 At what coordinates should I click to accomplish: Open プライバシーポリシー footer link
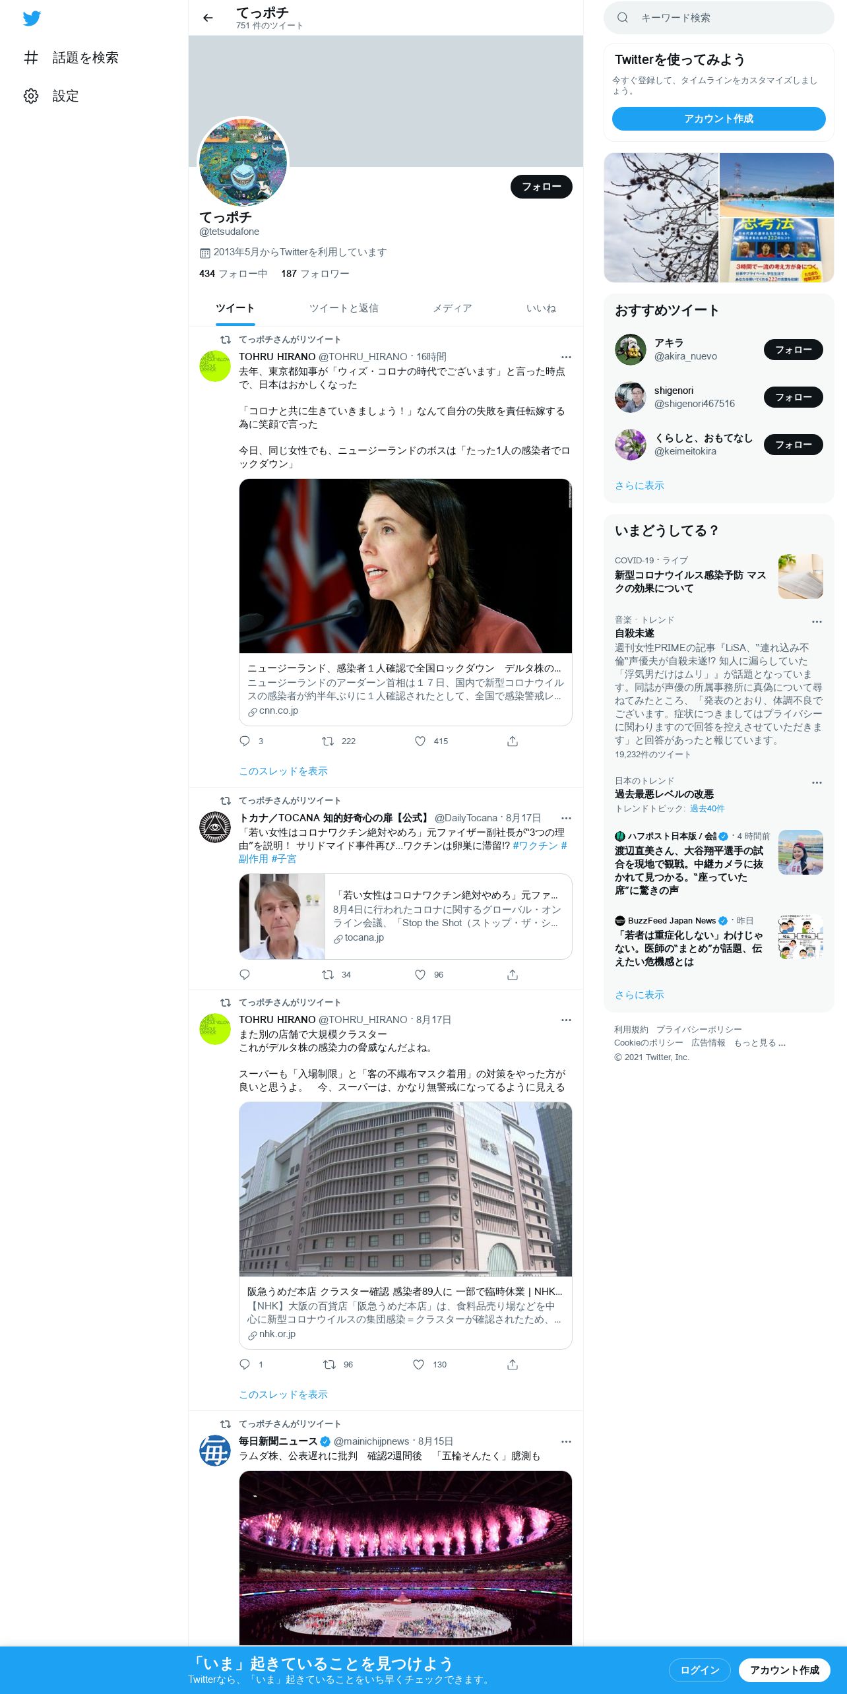[x=699, y=1030]
